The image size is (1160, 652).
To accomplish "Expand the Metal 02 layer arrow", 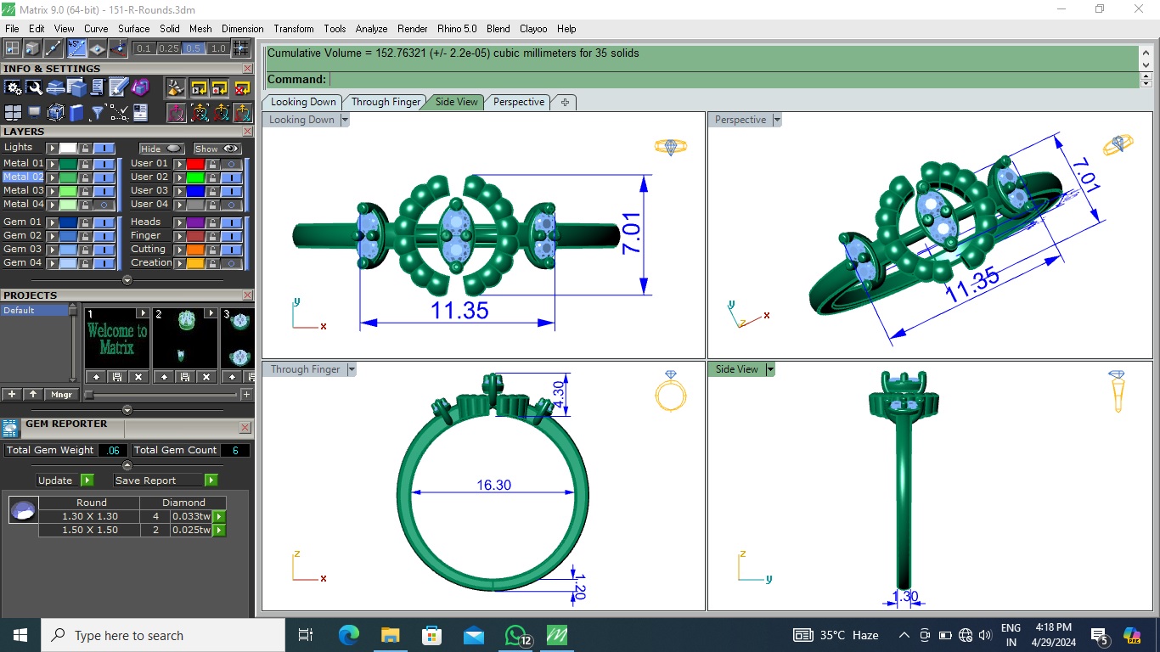I will point(53,177).
